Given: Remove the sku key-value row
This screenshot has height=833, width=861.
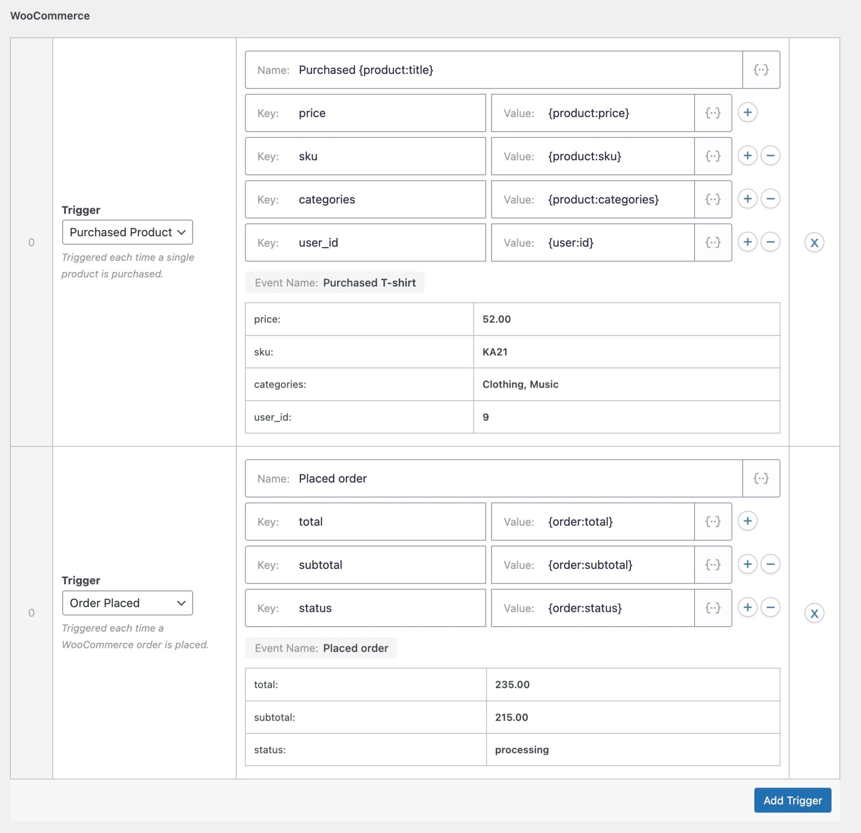Looking at the screenshot, I should click(770, 156).
